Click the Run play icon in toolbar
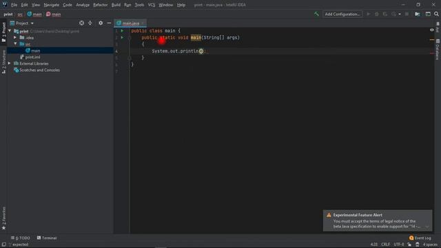 369,14
